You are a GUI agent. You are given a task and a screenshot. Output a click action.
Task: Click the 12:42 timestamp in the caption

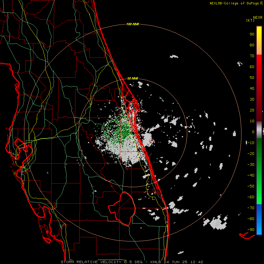[197, 262]
